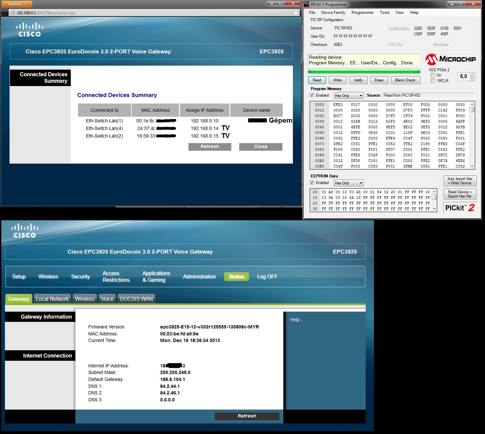Switch to the Local Network tab
485x434 pixels.
(52, 299)
